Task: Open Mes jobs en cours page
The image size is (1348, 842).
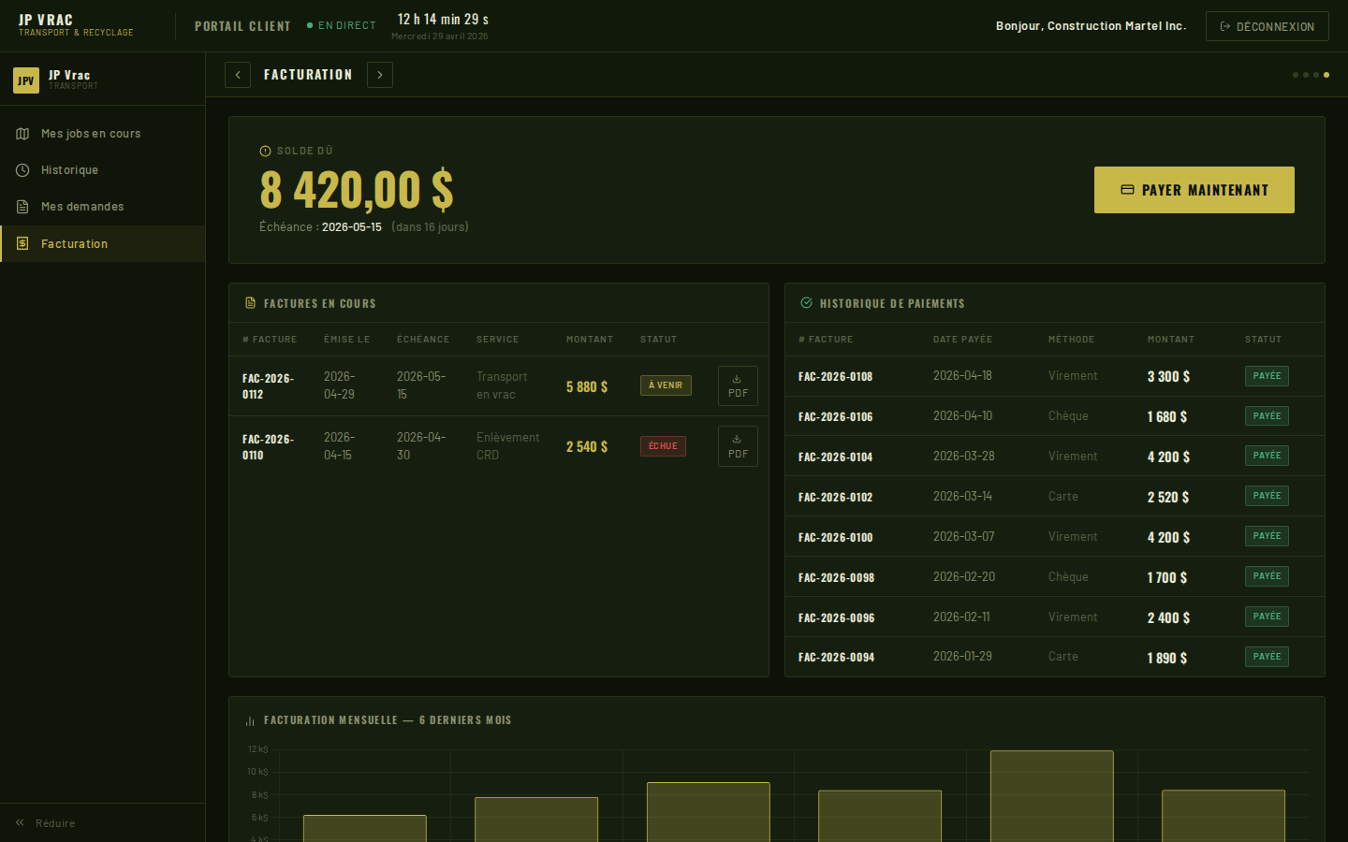Action: click(91, 134)
